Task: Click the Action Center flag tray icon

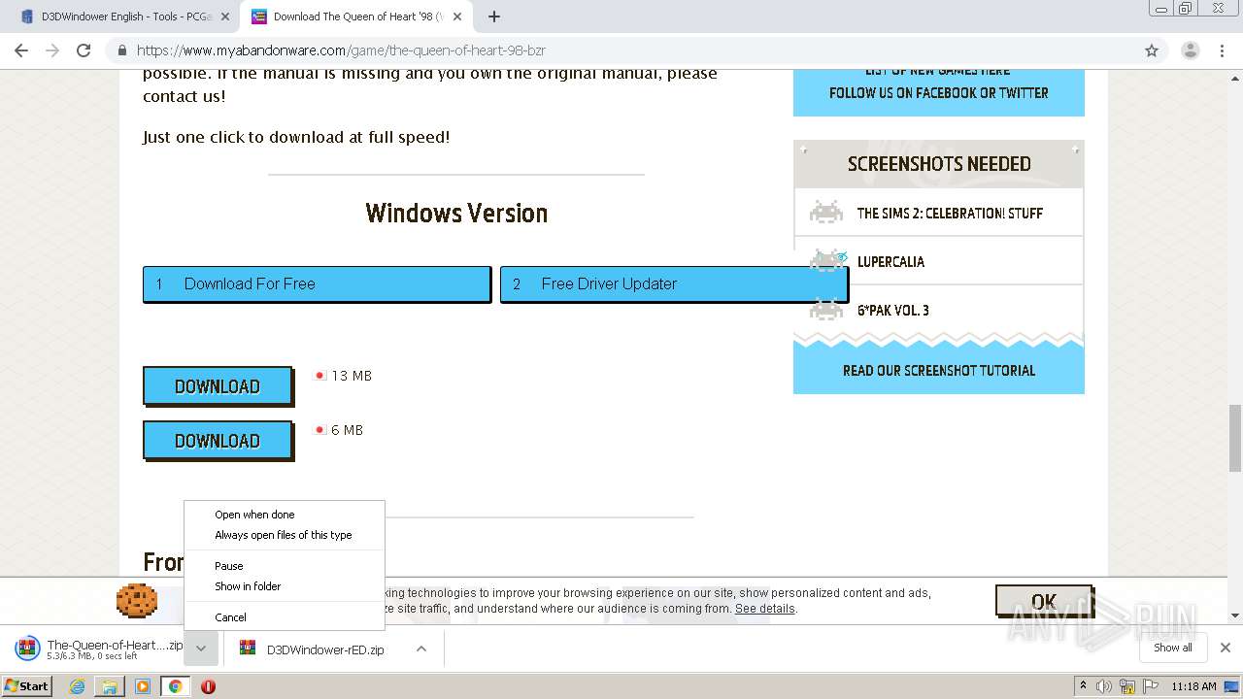Action: (x=1150, y=686)
